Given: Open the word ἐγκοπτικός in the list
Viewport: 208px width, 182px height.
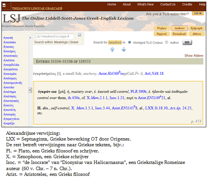Looking at the screenshot, I should 11,56.
